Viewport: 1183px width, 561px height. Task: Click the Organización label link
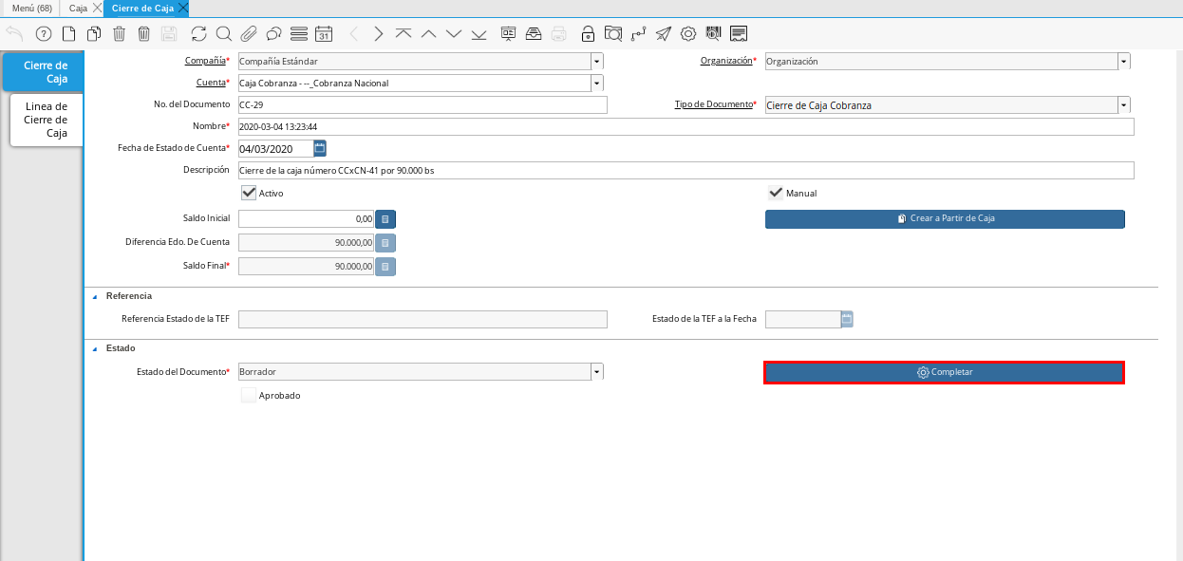click(726, 61)
